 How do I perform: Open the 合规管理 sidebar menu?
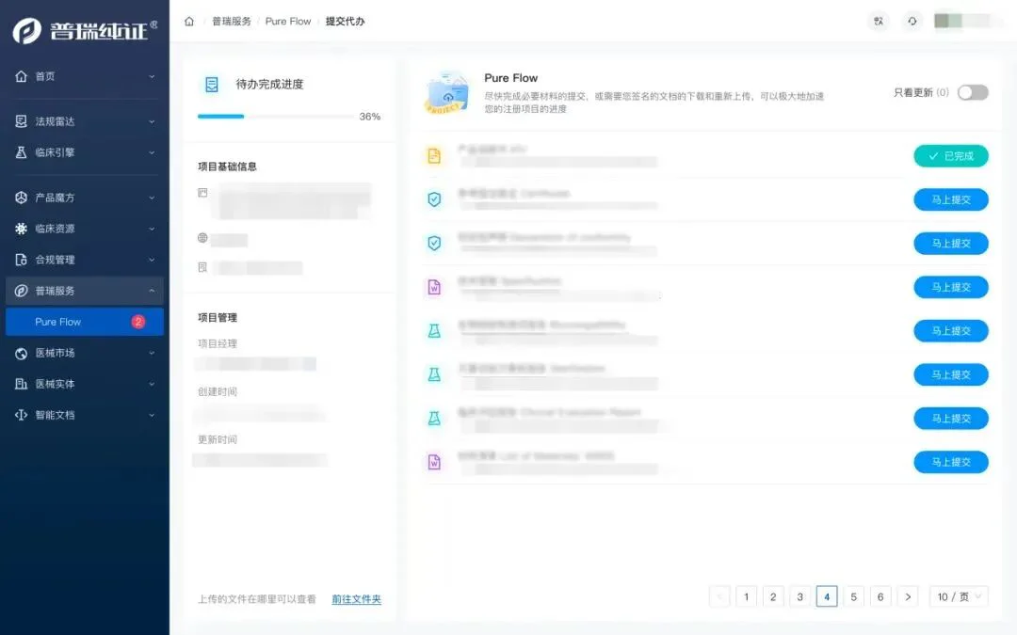(x=85, y=260)
